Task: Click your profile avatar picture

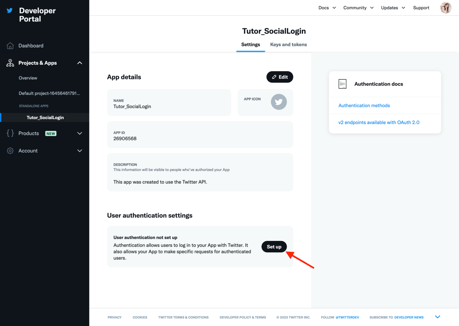Action: tap(446, 7)
